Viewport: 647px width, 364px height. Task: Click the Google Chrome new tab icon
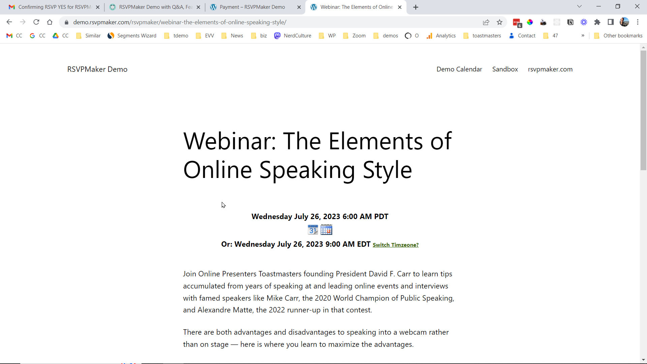(x=415, y=7)
